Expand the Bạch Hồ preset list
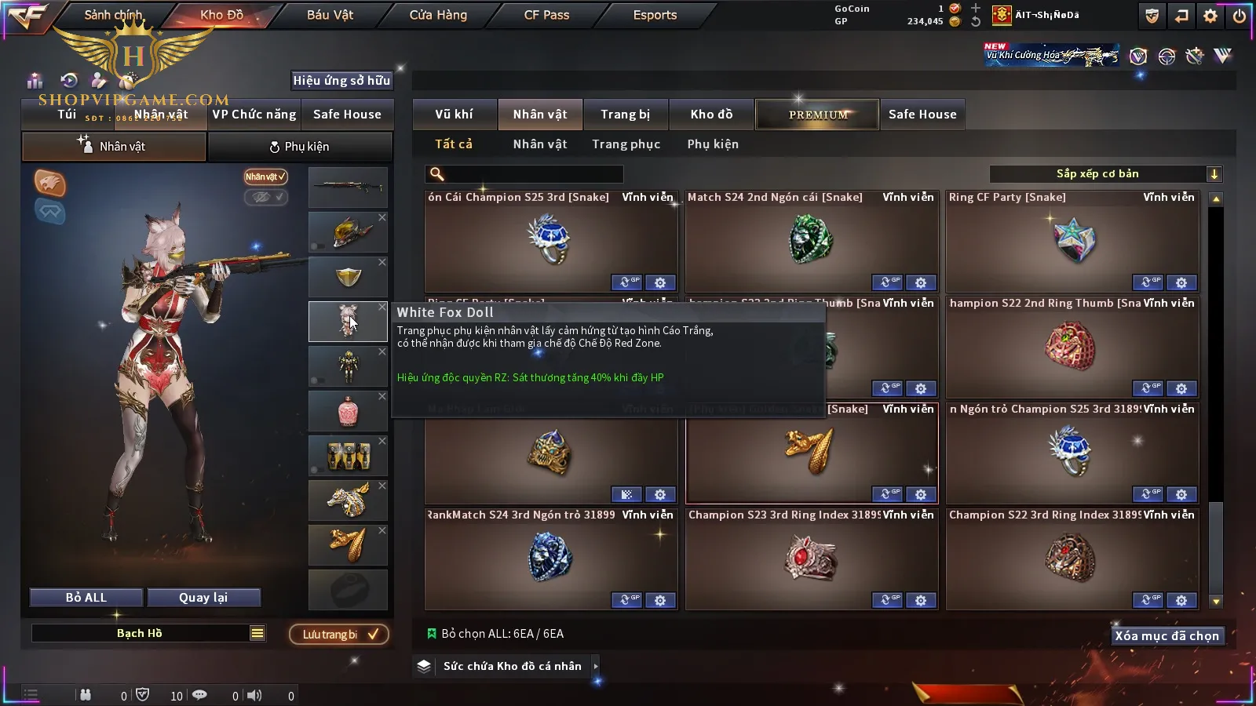This screenshot has height=706, width=1256. (257, 633)
